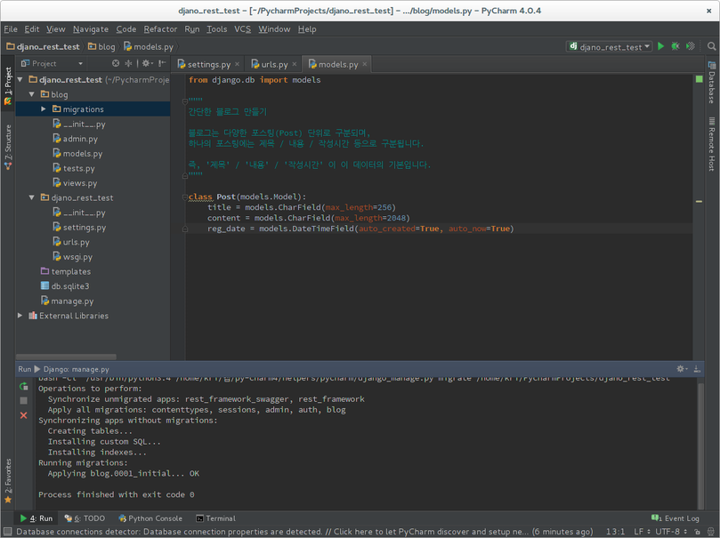Close the models.py editor tab
Image resolution: width=720 pixels, height=538 pixels.
click(365, 64)
